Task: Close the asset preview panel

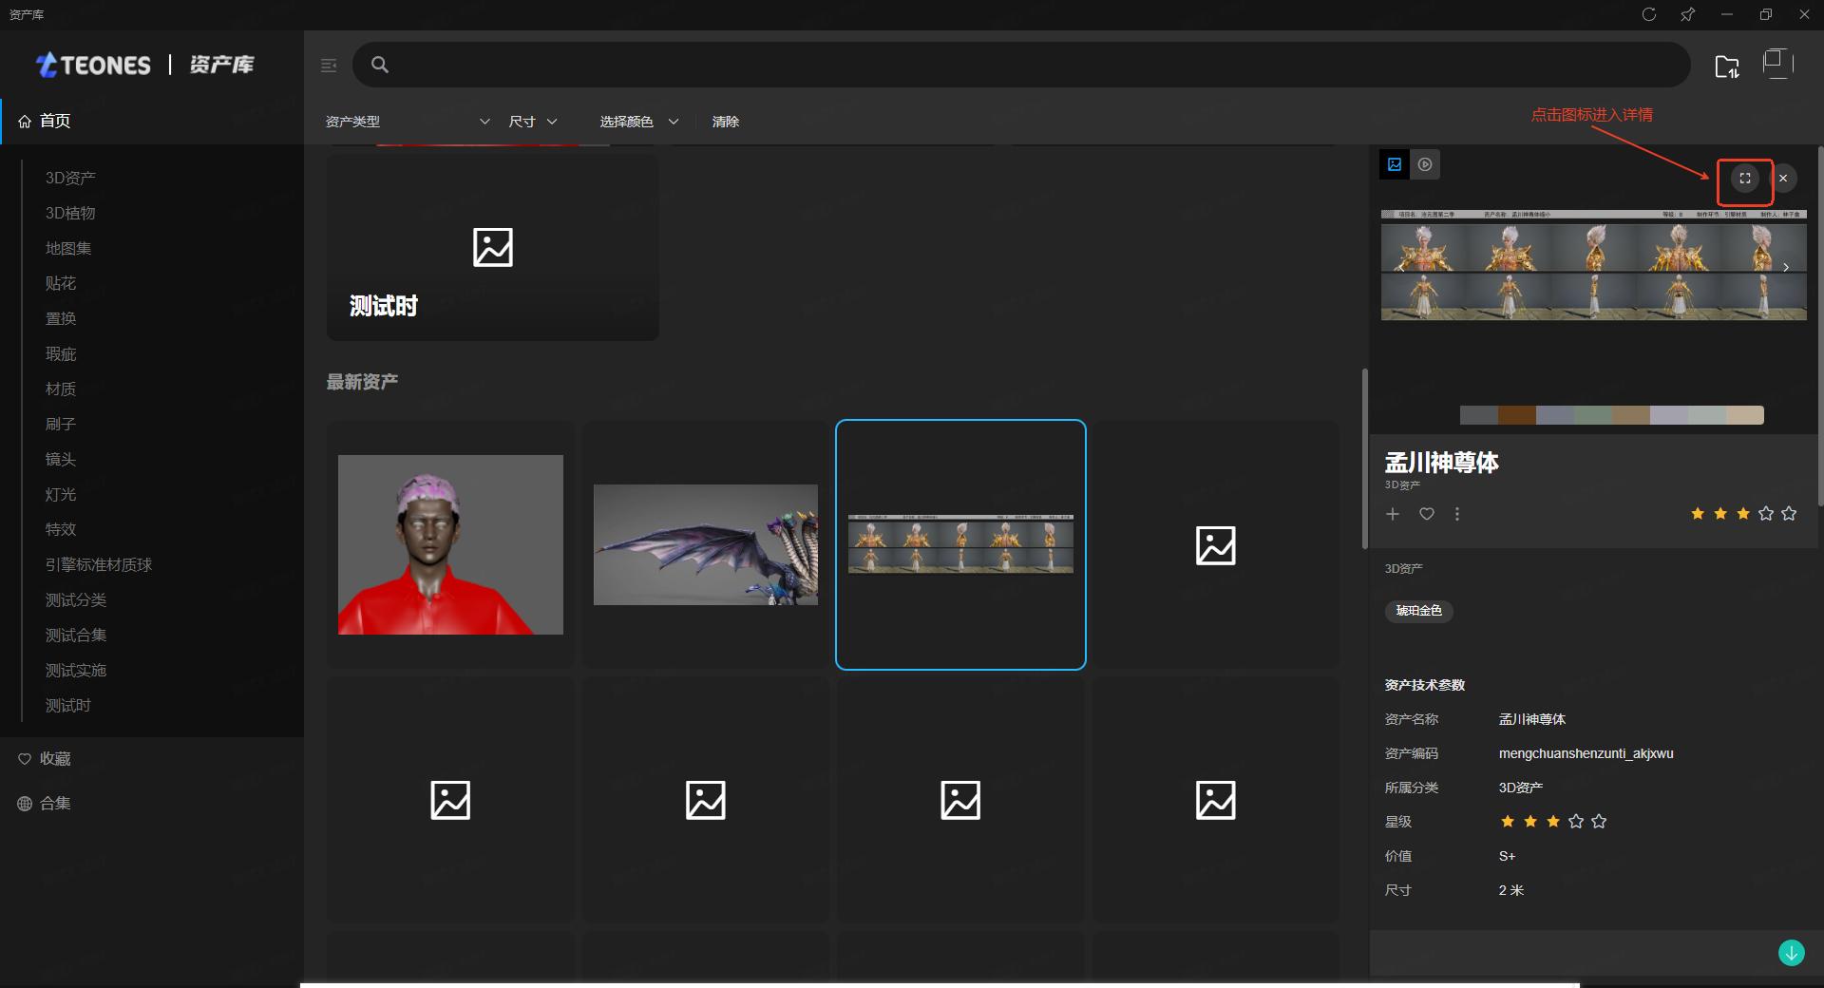Action: 1783,179
